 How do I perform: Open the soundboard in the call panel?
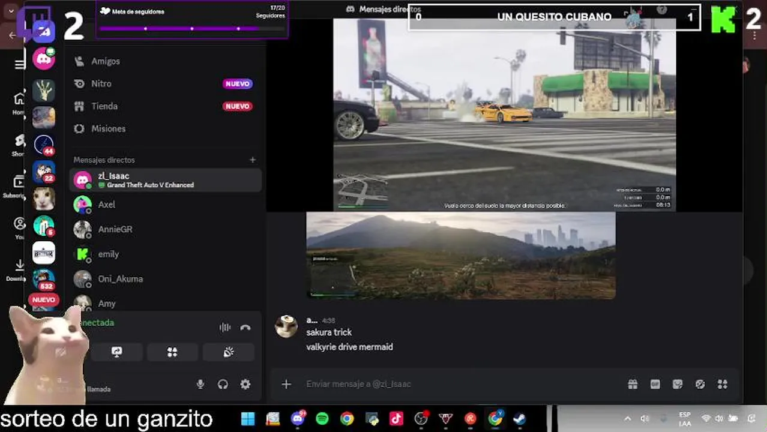pyautogui.click(x=228, y=352)
